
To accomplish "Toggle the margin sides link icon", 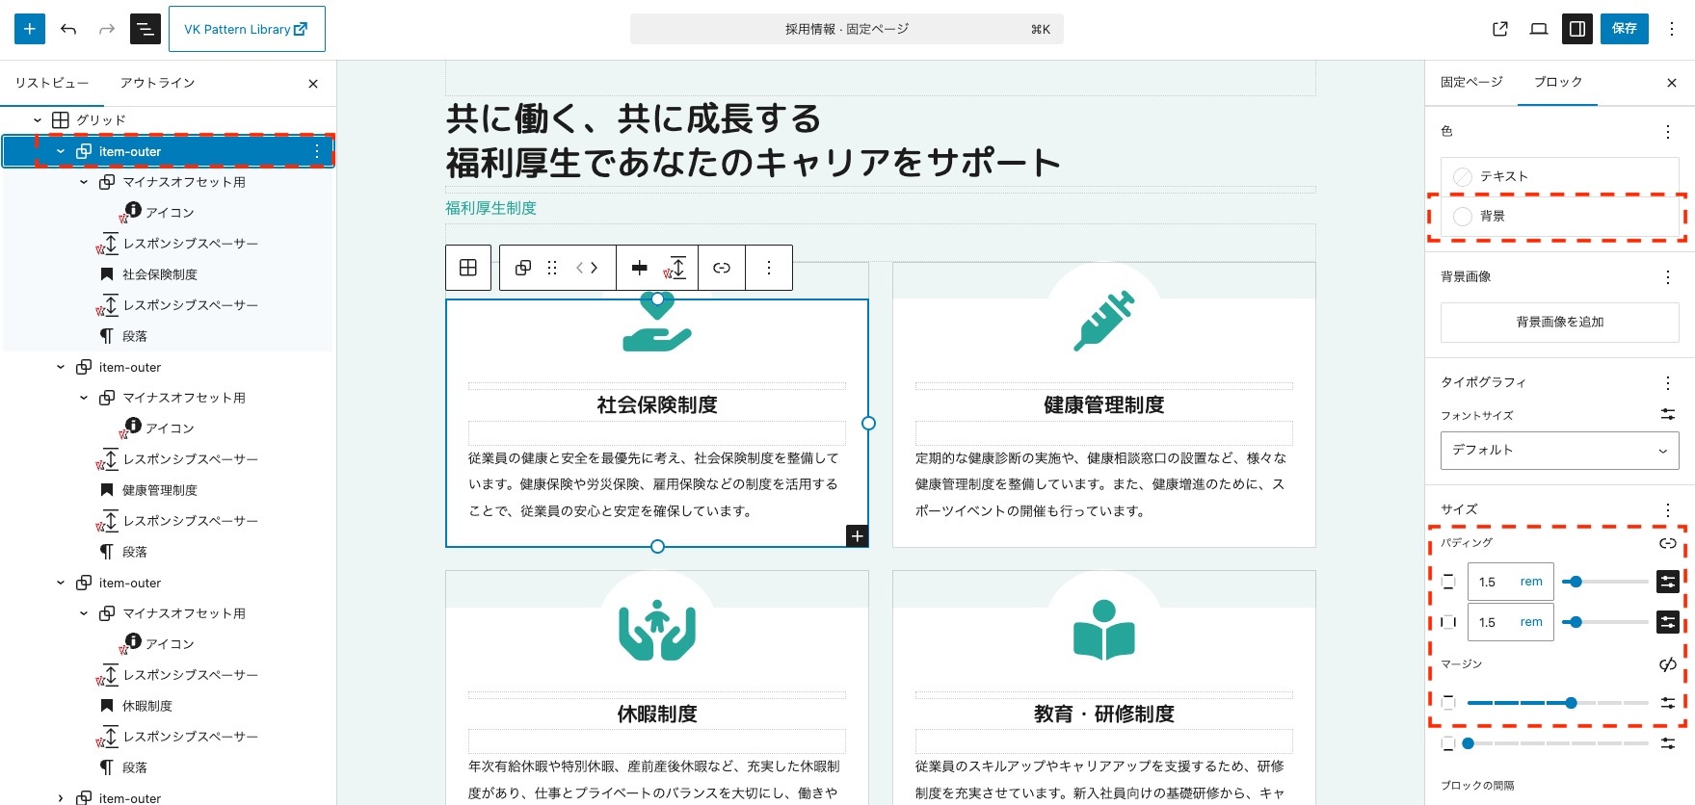I will click(1667, 664).
